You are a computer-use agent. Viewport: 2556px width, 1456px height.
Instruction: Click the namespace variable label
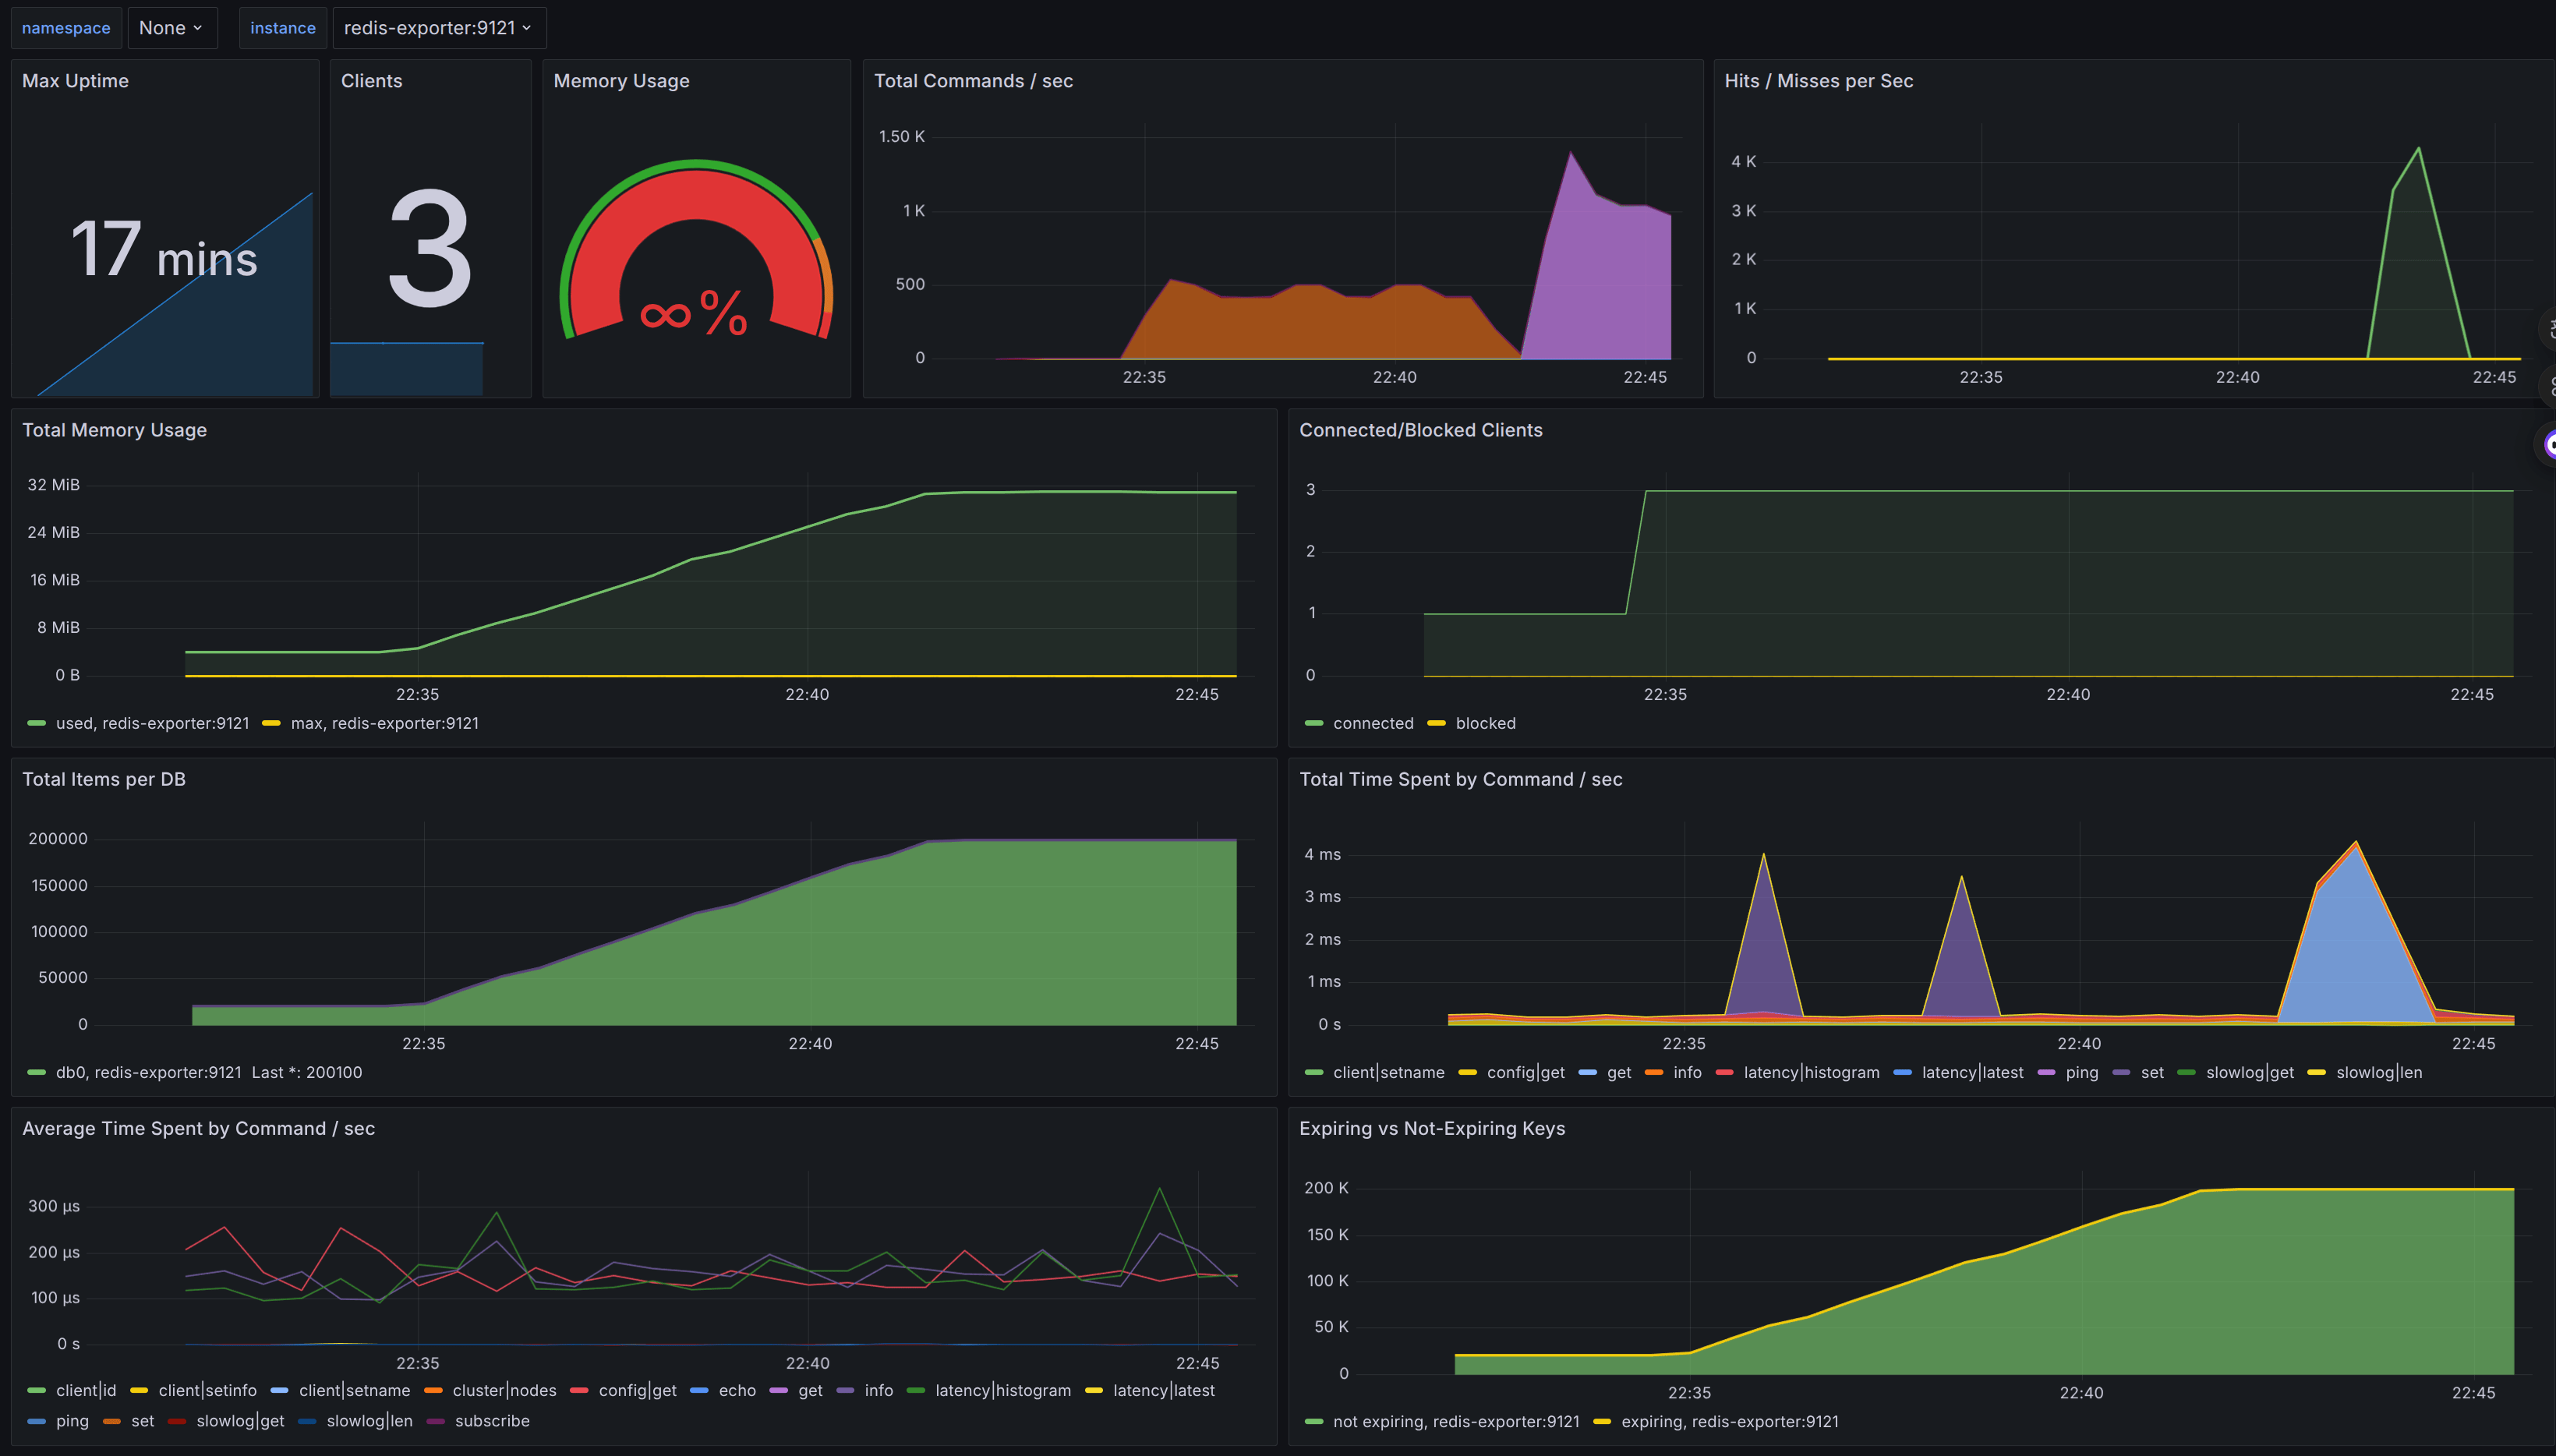[66, 28]
